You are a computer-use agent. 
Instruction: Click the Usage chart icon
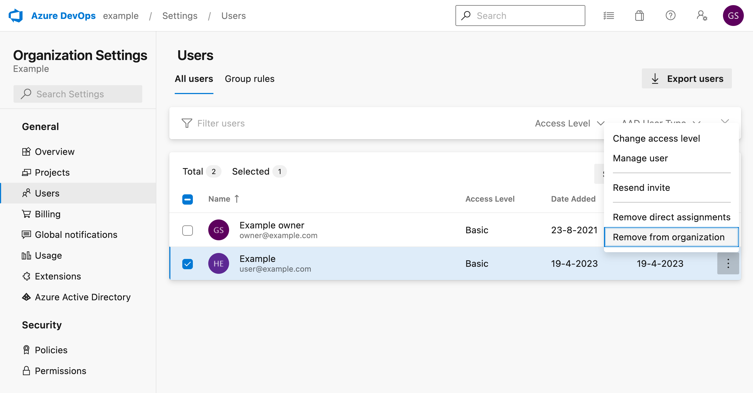coord(26,255)
